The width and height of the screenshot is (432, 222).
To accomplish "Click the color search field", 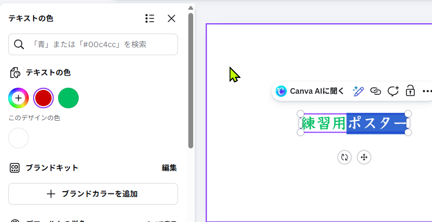I will pos(93,44).
